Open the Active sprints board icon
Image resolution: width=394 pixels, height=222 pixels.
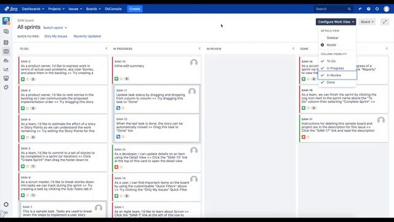click(6, 52)
